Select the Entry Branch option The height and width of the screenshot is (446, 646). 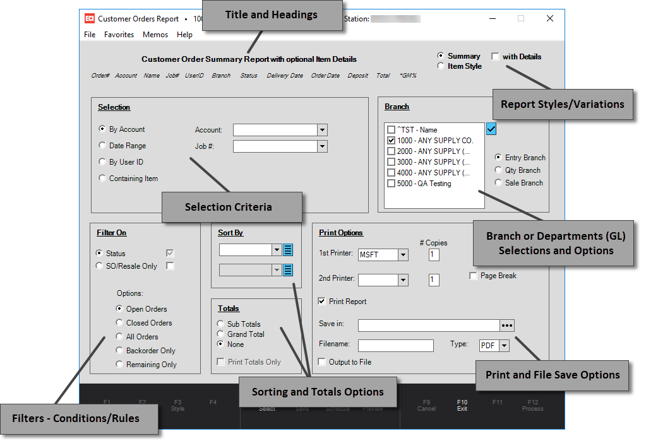[x=498, y=157]
